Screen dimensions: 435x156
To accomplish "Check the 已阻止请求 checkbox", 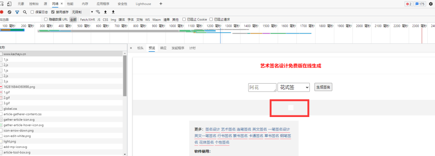I will [x=211, y=19].
